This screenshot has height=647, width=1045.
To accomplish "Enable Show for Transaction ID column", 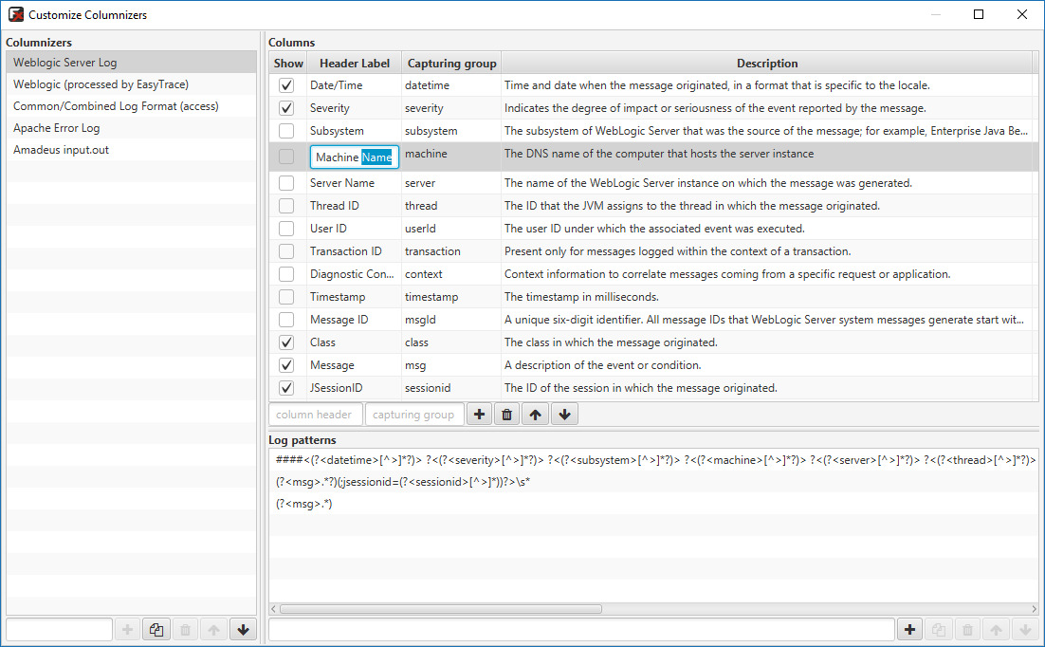I will tap(286, 251).
